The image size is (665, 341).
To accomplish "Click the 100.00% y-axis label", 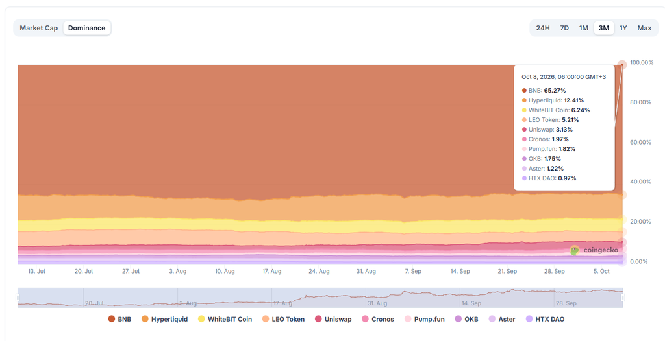I will [x=642, y=62].
